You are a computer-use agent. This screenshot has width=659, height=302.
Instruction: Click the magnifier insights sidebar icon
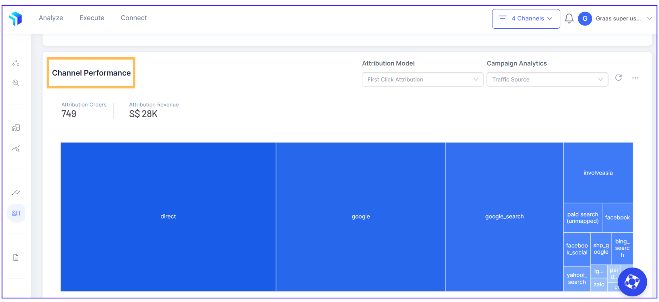(16, 83)
